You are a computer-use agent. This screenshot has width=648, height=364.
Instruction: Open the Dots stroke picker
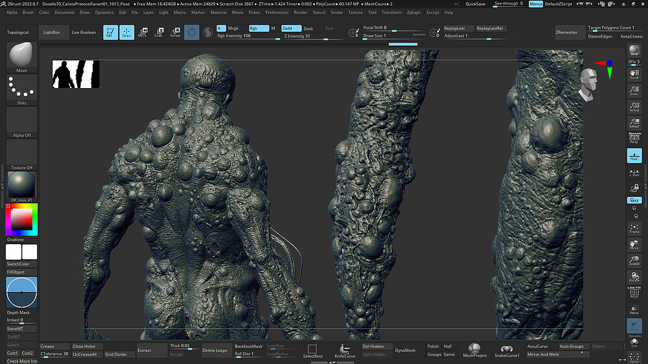[x=21, y=90]
